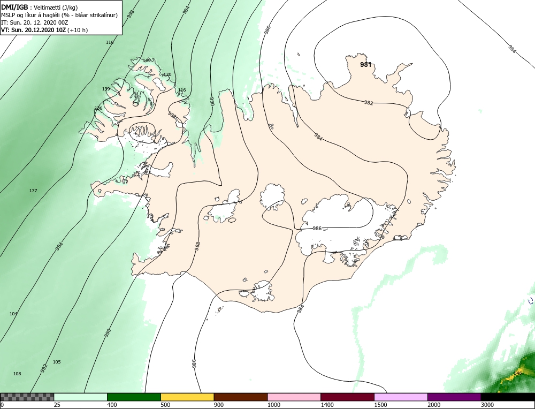This screenshot has width=535, height=409.
Task: Click the legend tick label '1500'
Action: (x=380, y=405)
